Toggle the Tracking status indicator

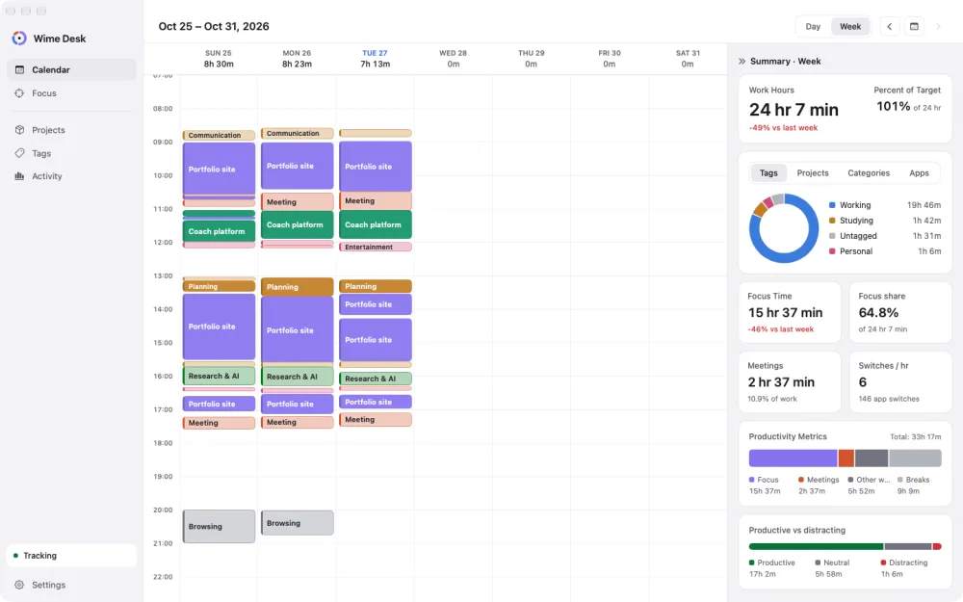point(71,556)
